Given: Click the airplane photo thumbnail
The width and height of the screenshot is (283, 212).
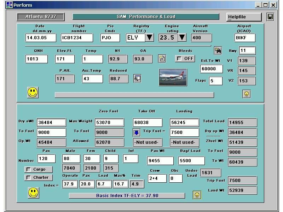Looking at the screenshot, I should click(x=173, y=77).
